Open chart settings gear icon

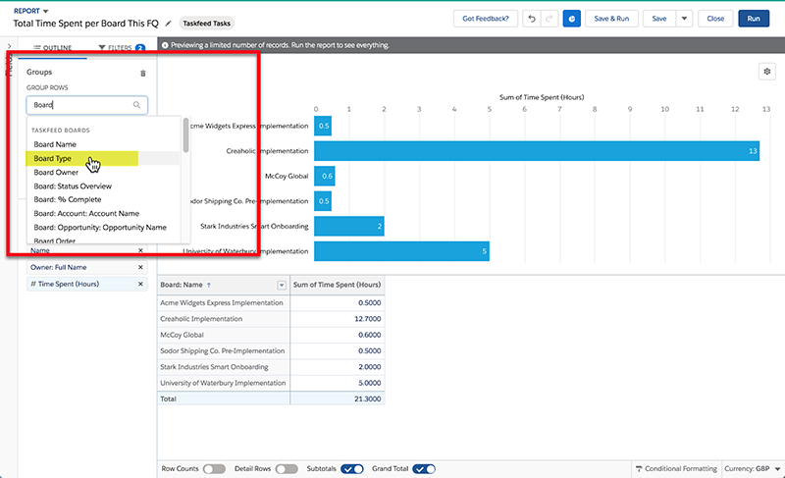click(x=765, y=72)
